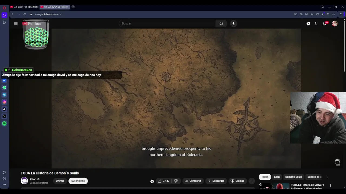Open the browser downloads panel
The width and height of the screenshot is (346, 194).
click(323, 14)
